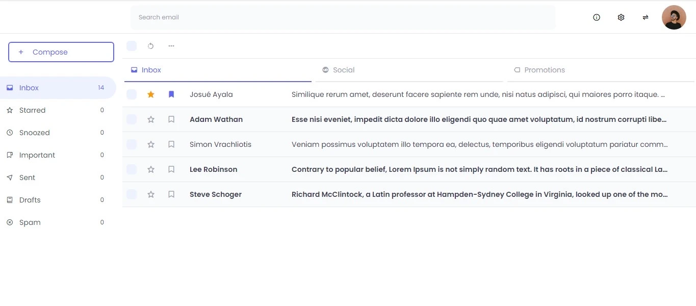Click sender name Lee Robinson

coord(213,169)
